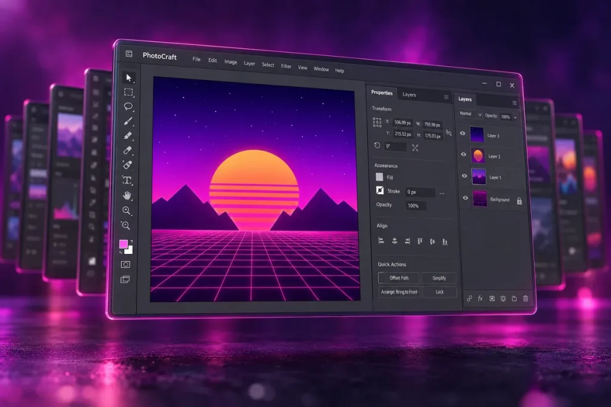
Task: Align vertical centers in Align section
Action: pos(432,241)
